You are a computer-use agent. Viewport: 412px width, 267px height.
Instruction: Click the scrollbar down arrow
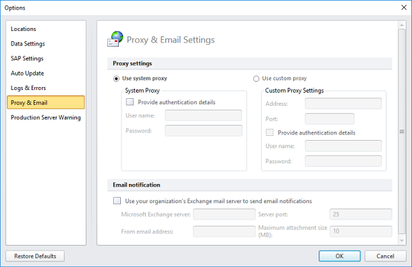coord(402,240)
